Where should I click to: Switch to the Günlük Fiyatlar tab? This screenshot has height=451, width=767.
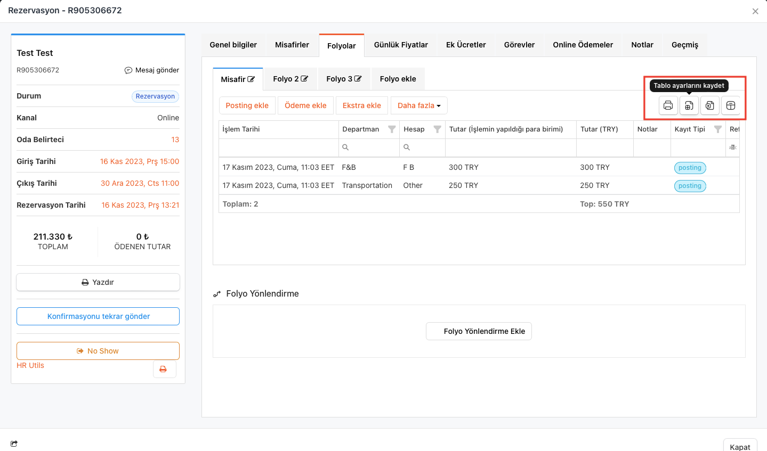click(x=401, y=45)
